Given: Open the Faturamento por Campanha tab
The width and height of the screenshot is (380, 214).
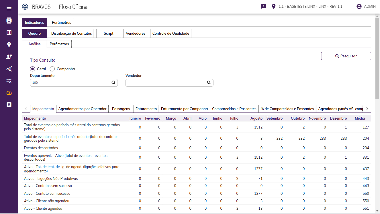Looking at the screenshot, I should (x=184, y=109).
